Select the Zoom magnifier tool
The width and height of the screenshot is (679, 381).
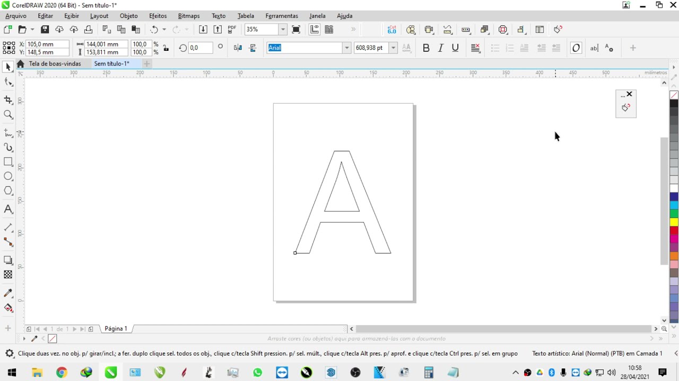coord(8,114)
